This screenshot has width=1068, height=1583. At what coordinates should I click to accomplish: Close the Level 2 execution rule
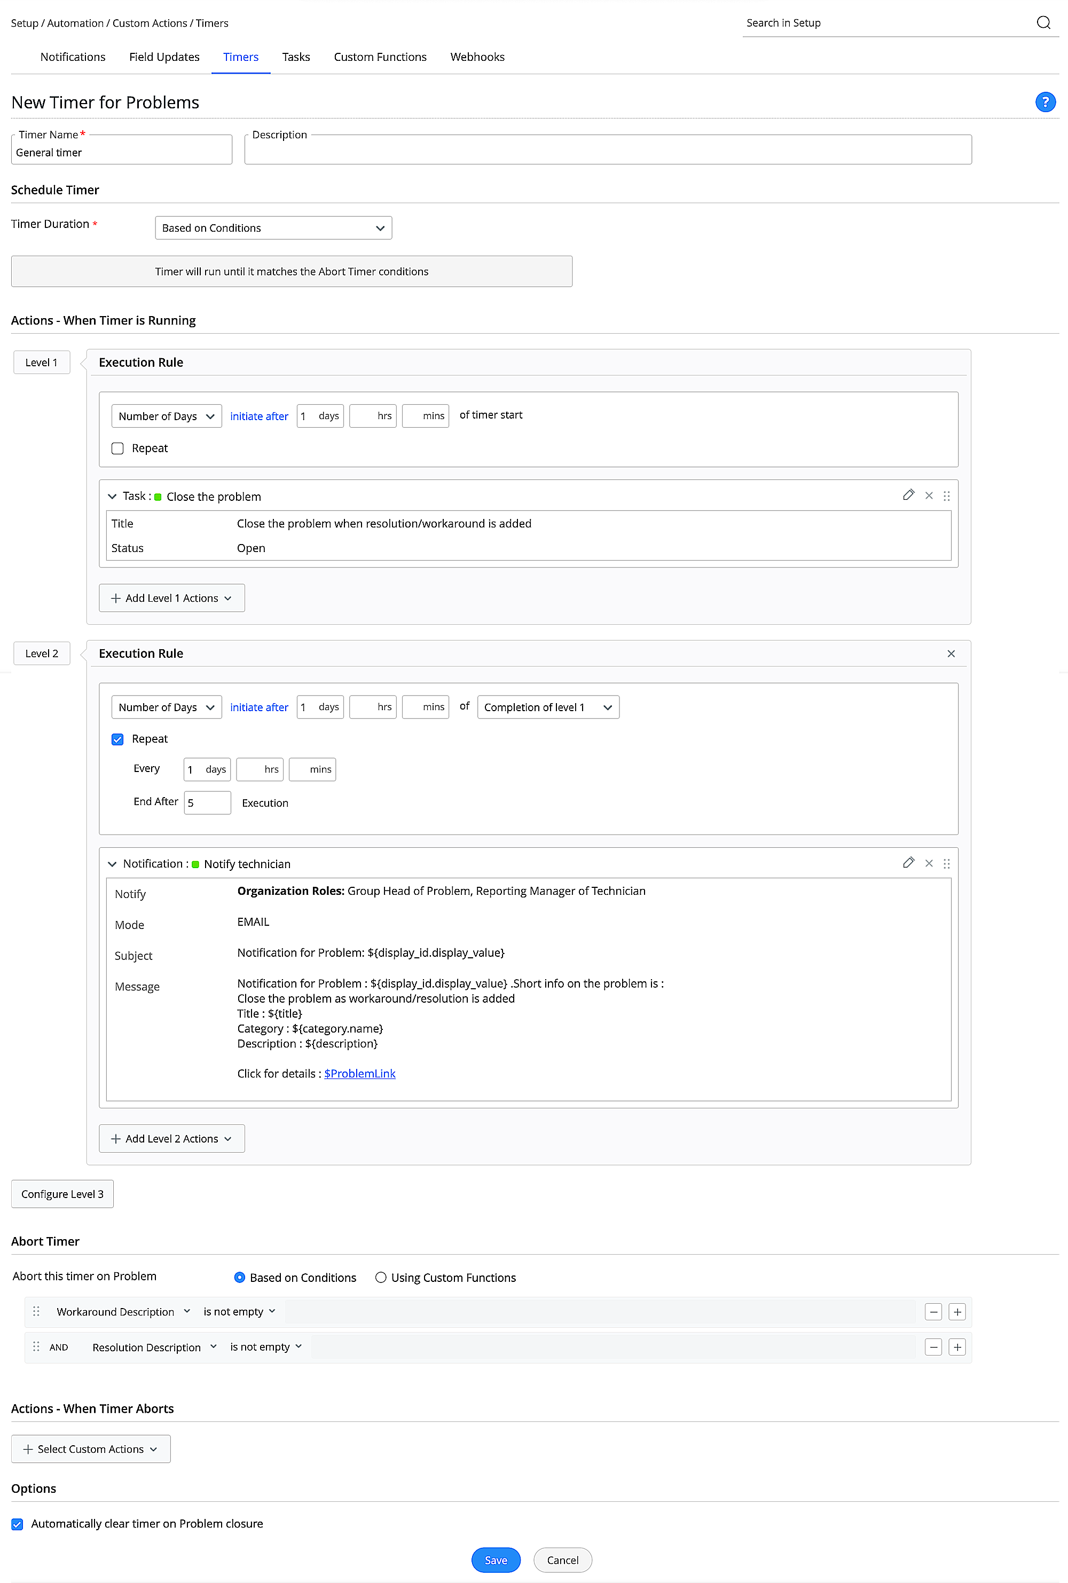pos(951,653)
